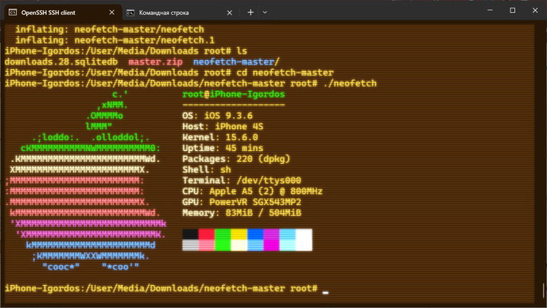Viewport: 547px width, 308px height.
Task: Click the vertical scrollbar on the right edge
Action: click(544, 162)
